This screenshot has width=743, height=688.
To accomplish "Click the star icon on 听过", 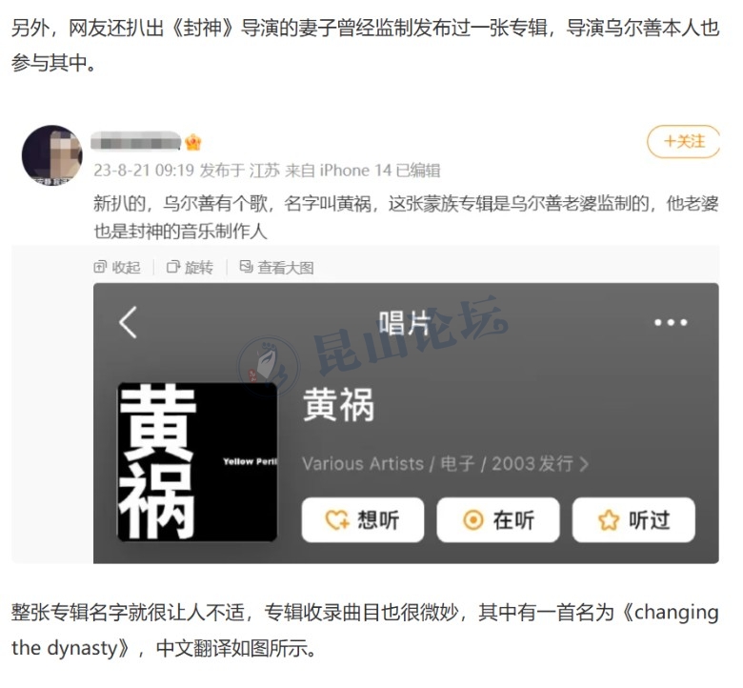I will click(x=609, y=520).
